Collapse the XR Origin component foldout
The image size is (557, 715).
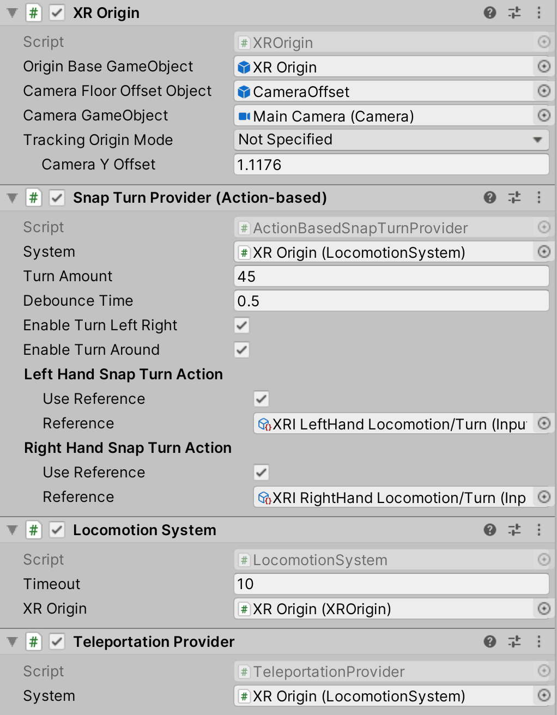click(11, 13)
